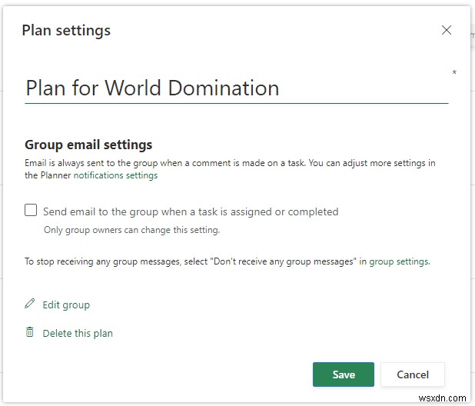Screen dimensions: 475x406
Task: Open the notifications settings link
Action: click(115, 175)
